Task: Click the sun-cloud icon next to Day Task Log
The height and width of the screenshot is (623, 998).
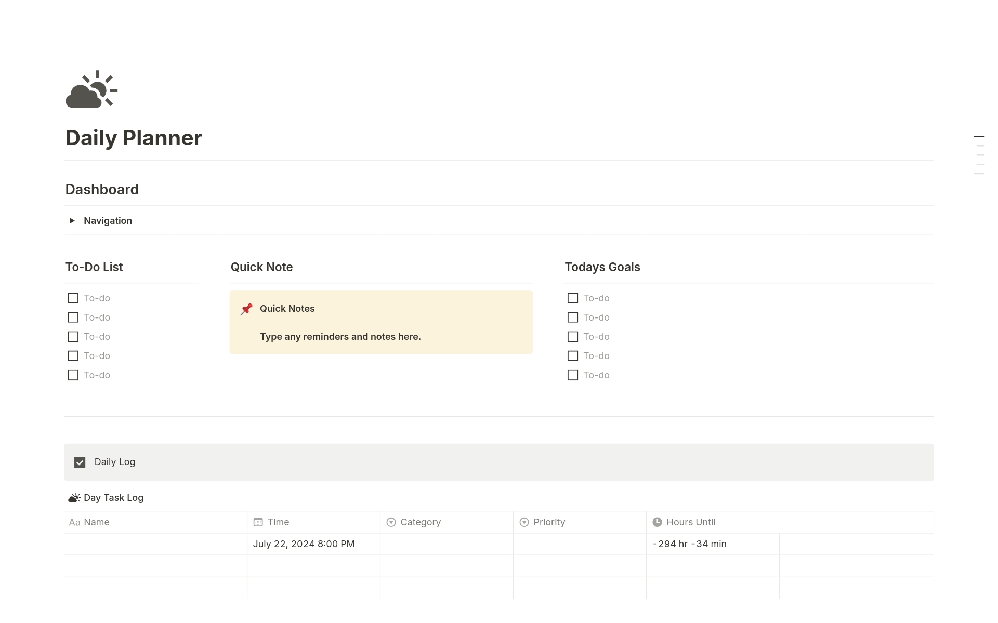Action: click(74, 497)
